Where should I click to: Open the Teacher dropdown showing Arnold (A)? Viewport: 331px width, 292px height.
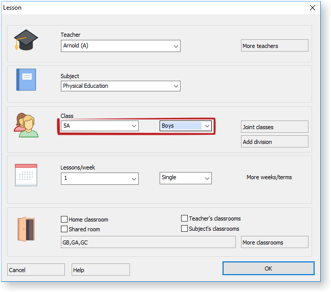pyautogui.click(x=120, y=46)
